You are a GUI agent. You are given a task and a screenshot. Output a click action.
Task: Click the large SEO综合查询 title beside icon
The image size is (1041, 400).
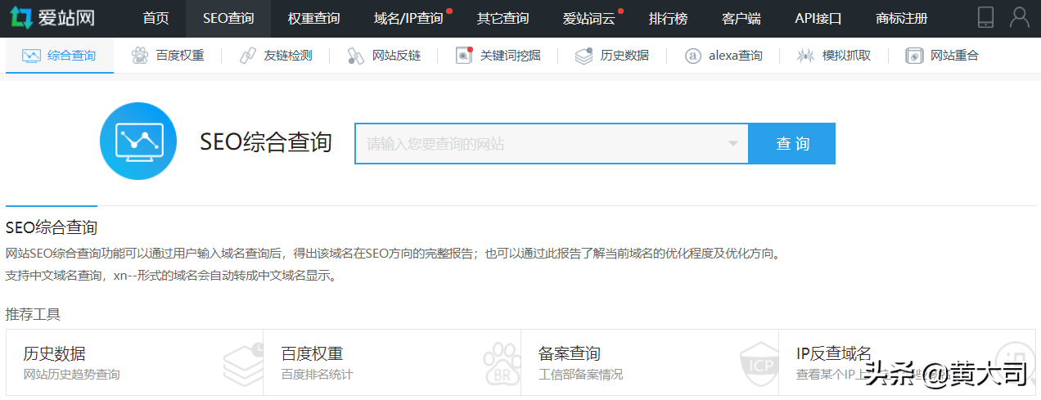266,142
